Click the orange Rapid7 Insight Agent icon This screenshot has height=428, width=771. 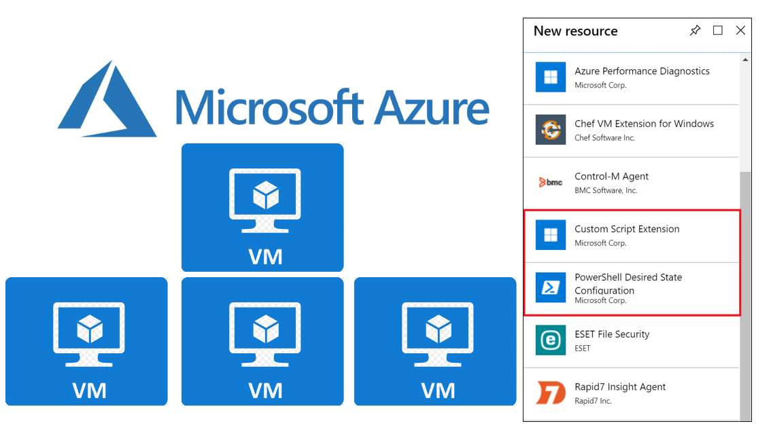[x=550, y=393]
